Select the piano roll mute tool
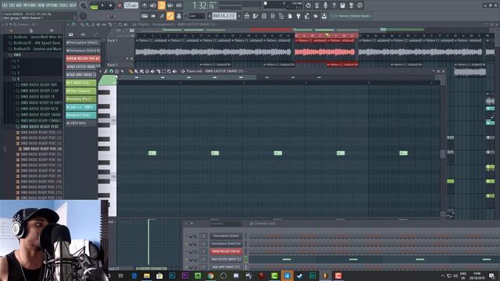This screenshot has width=500, height=281. (x=152, y=71)
